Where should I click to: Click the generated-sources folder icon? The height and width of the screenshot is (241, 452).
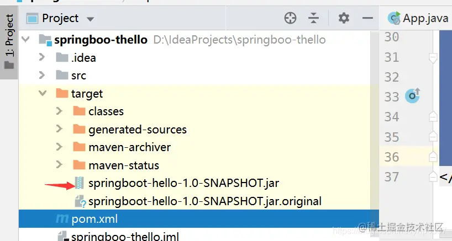(79, 129)
